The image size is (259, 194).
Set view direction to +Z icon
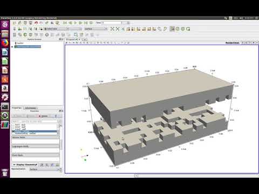[x=149, y=29]
